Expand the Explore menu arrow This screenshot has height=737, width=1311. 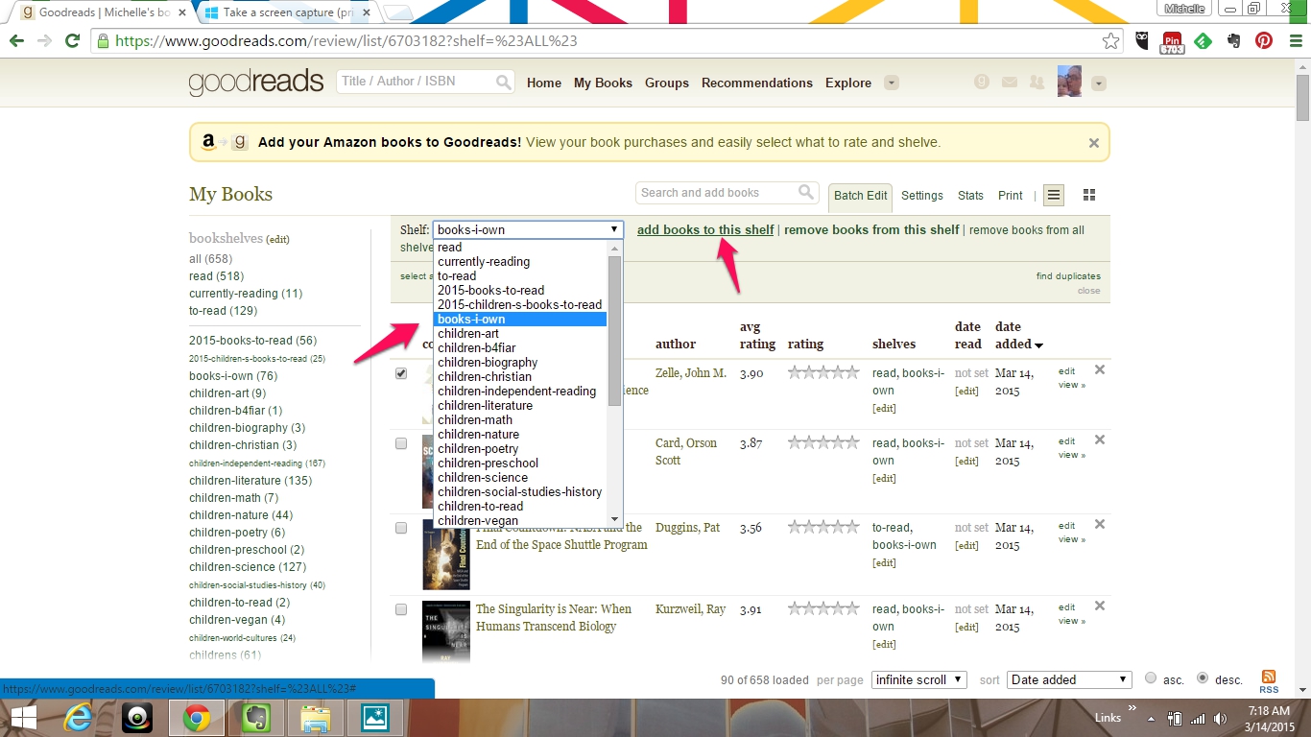pyautogui.click(x=892, y=83)
